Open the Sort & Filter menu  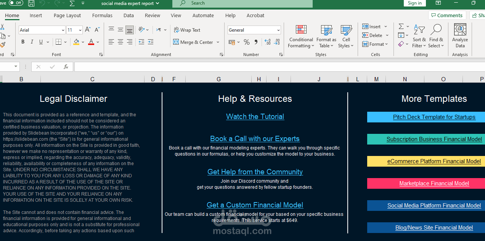[419, 36]
